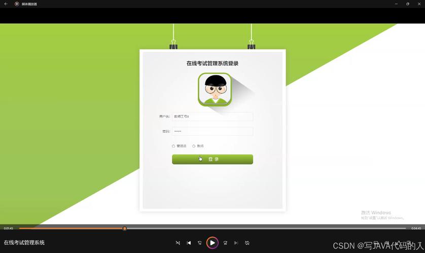425x253 pixels.
Task: Click the green 登录 button
Action: coord(212,159)
